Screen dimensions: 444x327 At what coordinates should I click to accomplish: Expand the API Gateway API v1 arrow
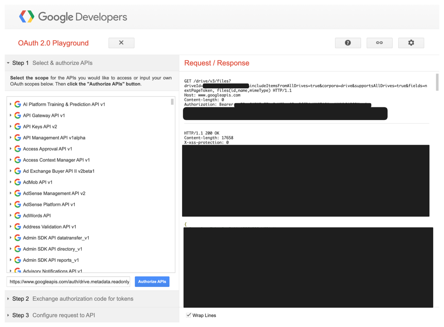tap(10, 115)
